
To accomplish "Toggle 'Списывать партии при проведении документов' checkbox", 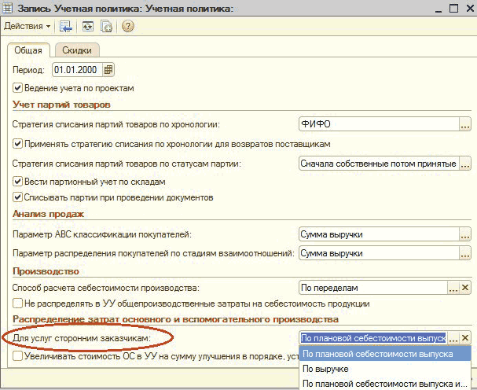I will 18,196.
